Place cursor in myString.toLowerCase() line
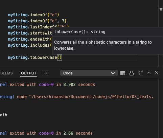The width and height of the screenshot is (163, 138). [x=35, y=57]
